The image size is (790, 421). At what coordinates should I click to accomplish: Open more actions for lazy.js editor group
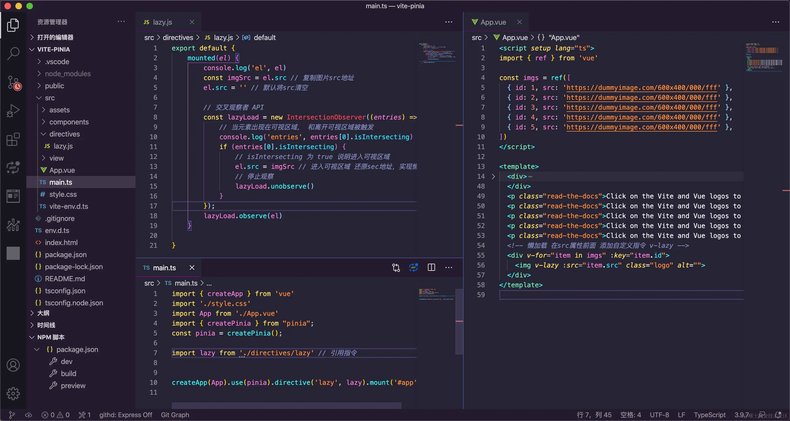point(449,22)
